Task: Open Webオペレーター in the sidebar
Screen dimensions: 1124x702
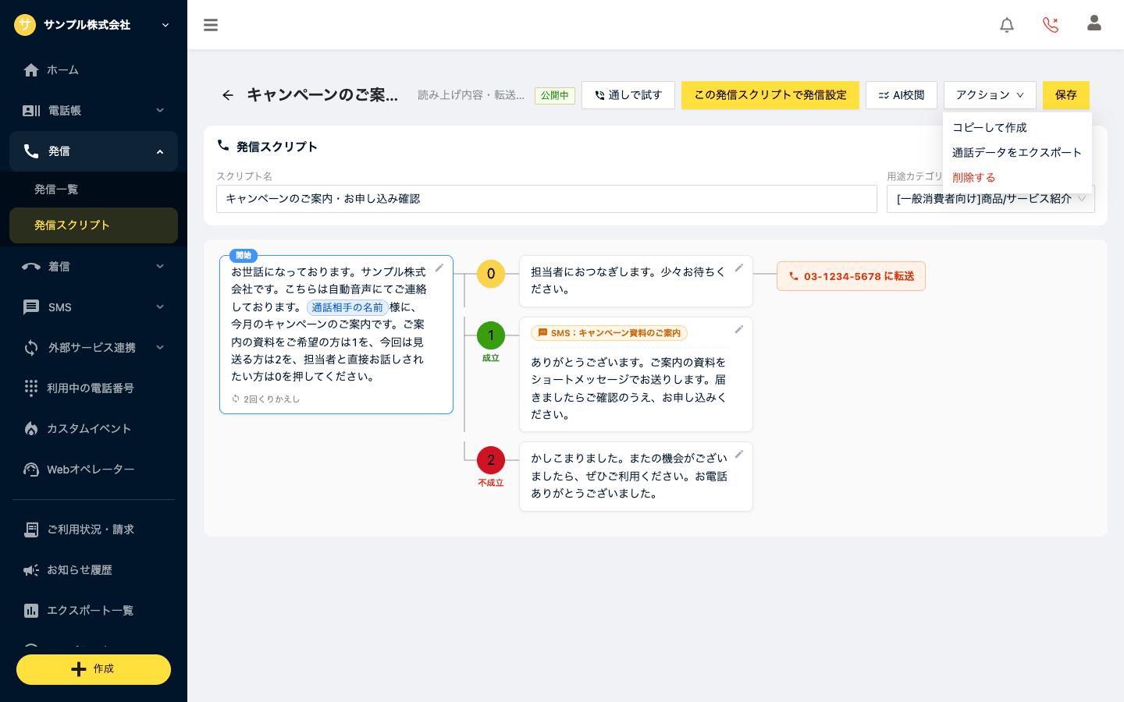Action: (x=94, y=469)
